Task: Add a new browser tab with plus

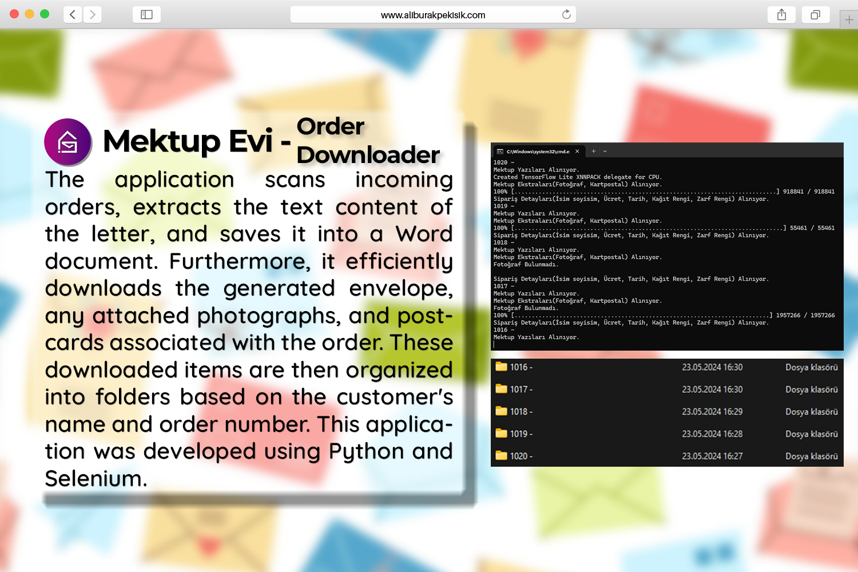Action: [x=849, y=19]
